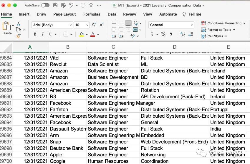Apply Comma Style format
The height and width of the screenshot is (164, 250).
click(171, 34)
